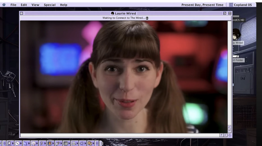
Task: Click the Waiting to Connect status text
Action: [x=124, y=18]
